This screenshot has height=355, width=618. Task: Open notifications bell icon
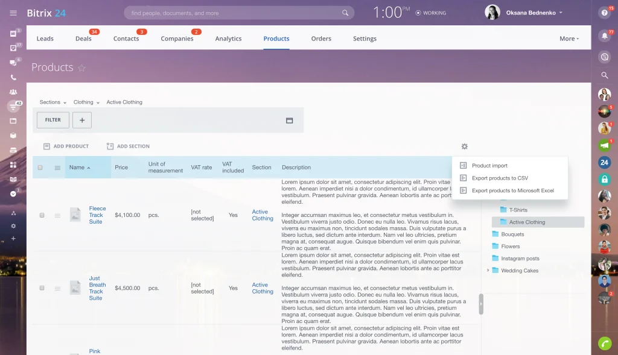pos(604,36)
